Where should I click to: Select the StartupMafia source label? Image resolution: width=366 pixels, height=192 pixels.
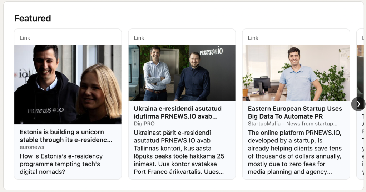click(292, 124)
